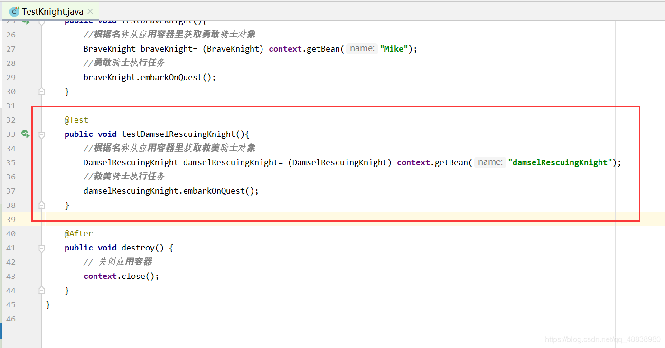This screenshot has height=348, width=665.
Task: Click testDamselRescuingKnight method name
Action: pos(178,134)
